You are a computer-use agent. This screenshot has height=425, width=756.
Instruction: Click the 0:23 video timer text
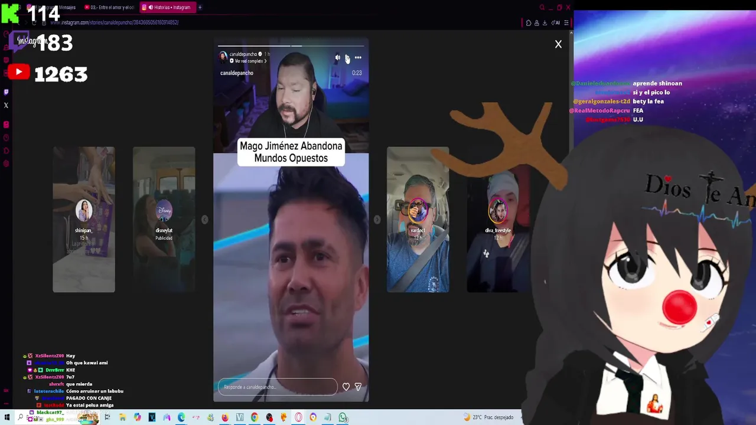357,73
